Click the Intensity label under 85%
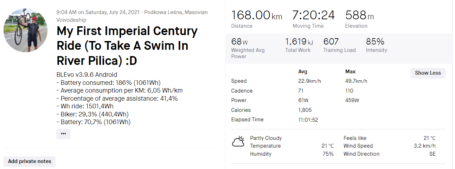 (x=376, y=50)
